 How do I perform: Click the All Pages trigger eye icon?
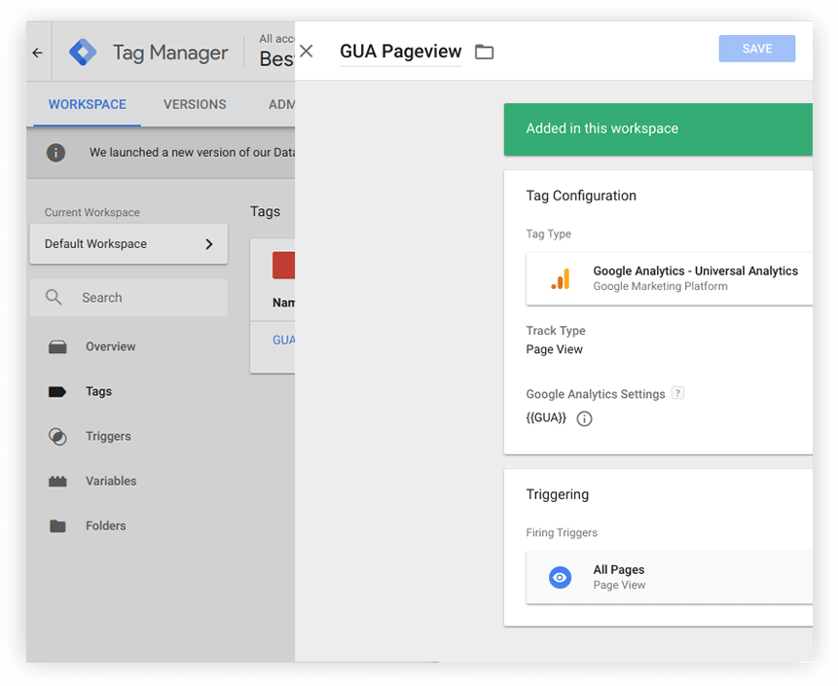tap(560, 577)
